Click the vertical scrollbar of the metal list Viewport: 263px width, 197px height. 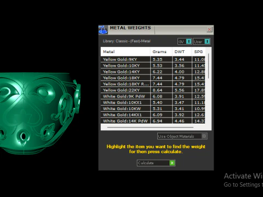[x=208, y=66]
